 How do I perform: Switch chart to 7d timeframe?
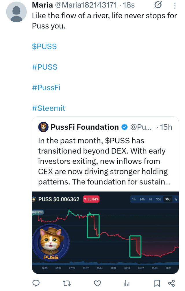pos(151,199)
